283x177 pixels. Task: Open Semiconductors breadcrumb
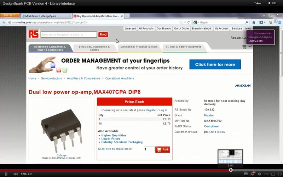tap(51, 78)
